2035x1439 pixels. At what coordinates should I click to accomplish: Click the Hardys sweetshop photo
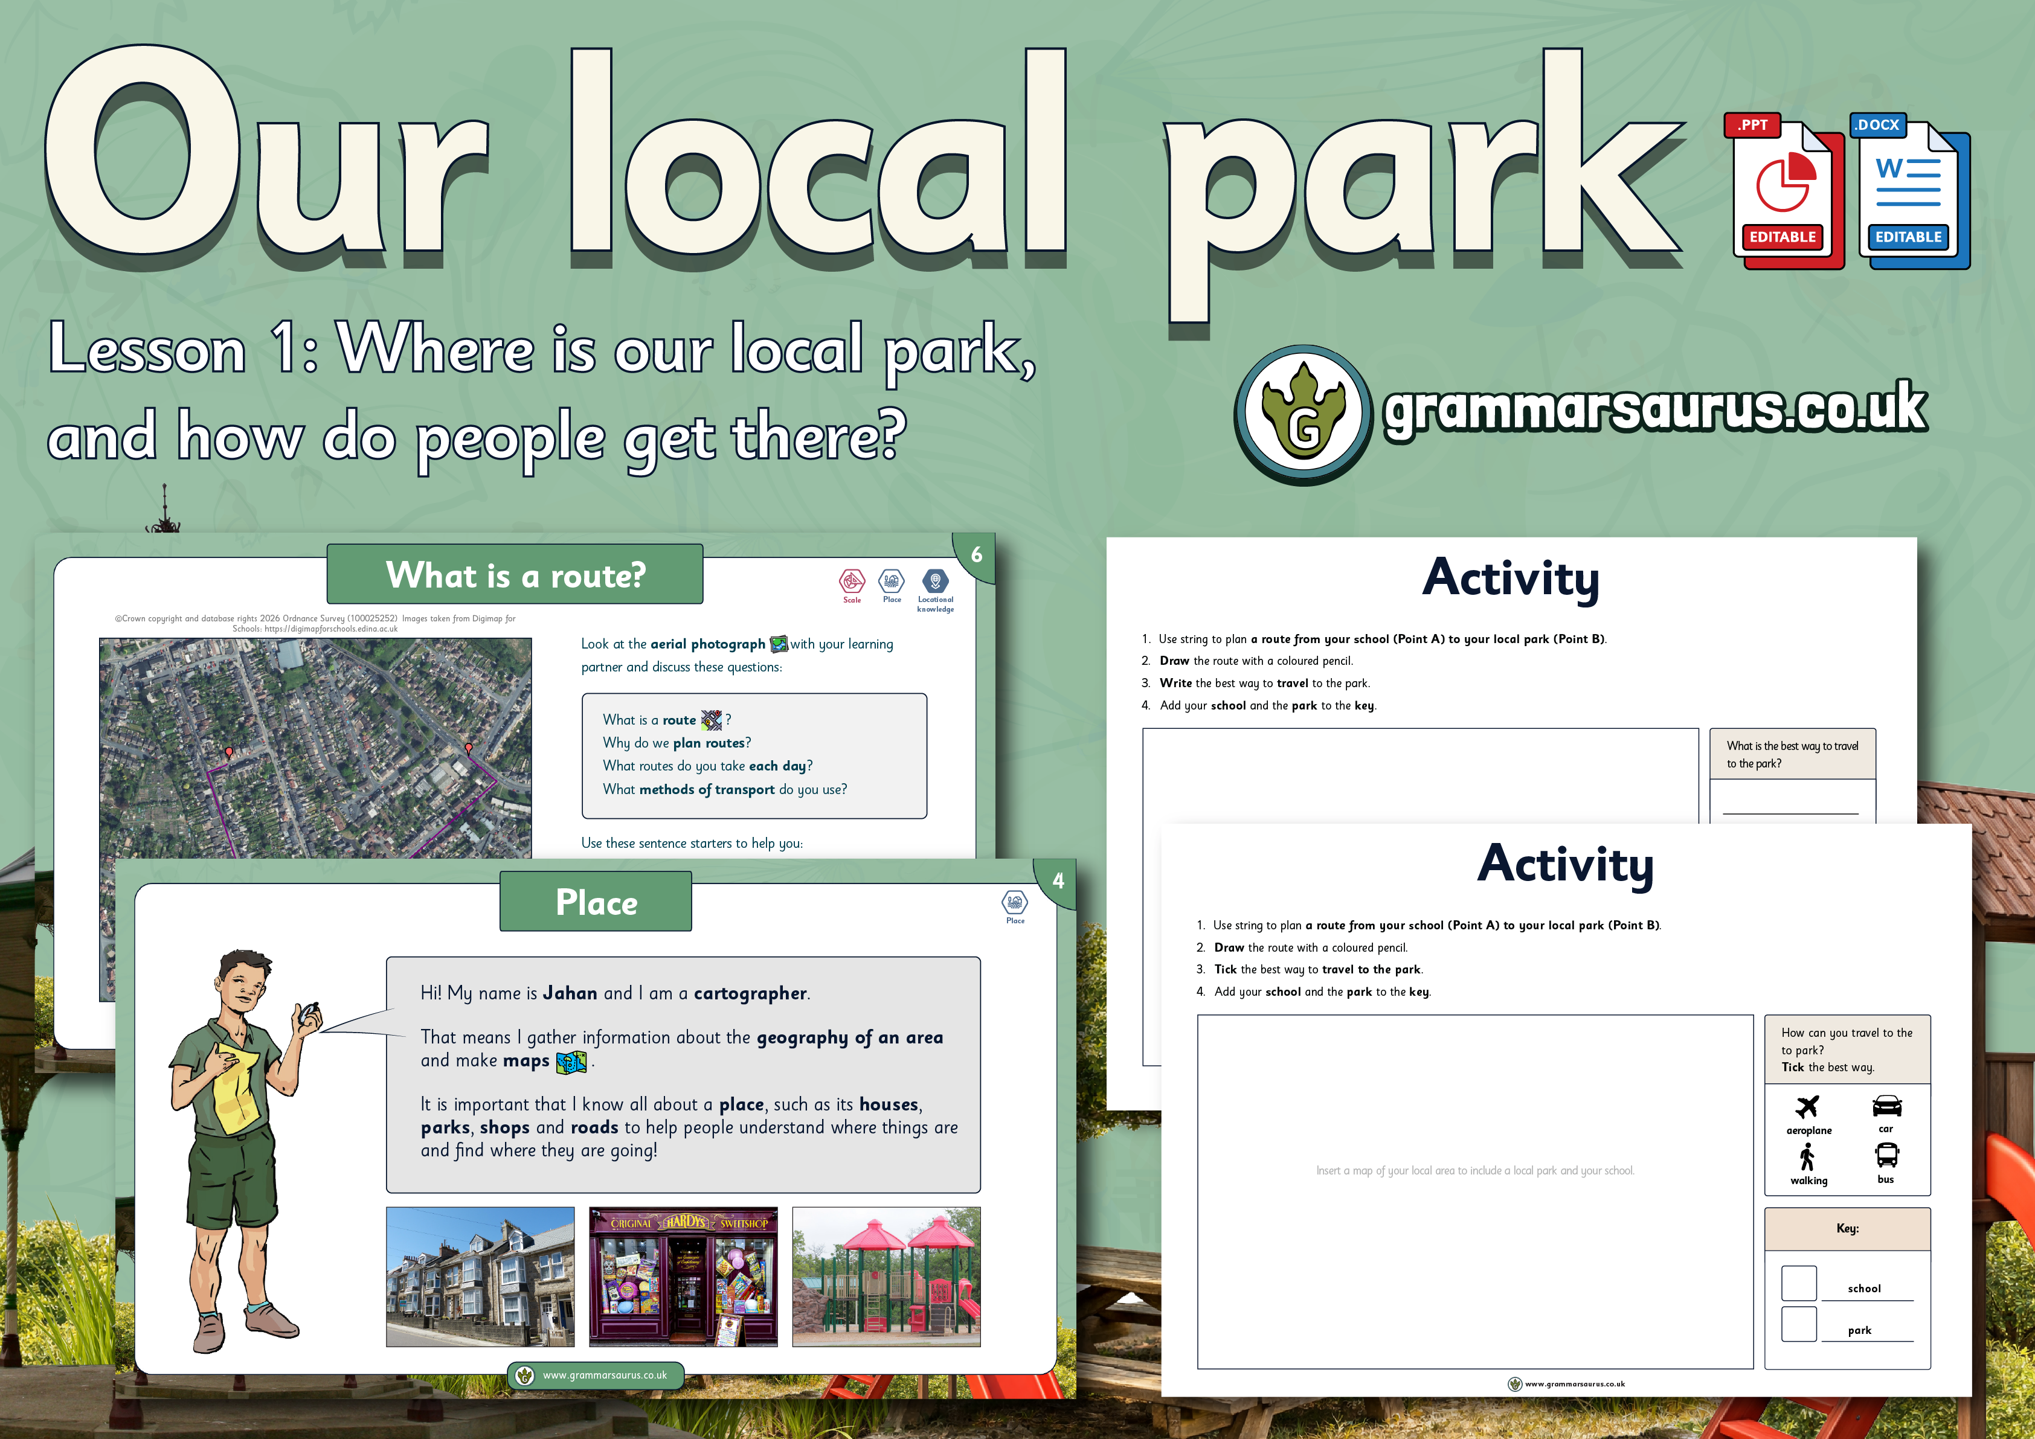tap(683, 1276)
